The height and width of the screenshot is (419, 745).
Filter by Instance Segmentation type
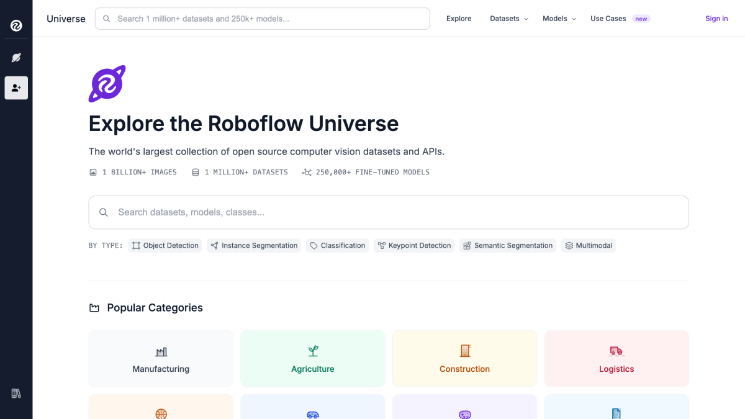(254, 246)
